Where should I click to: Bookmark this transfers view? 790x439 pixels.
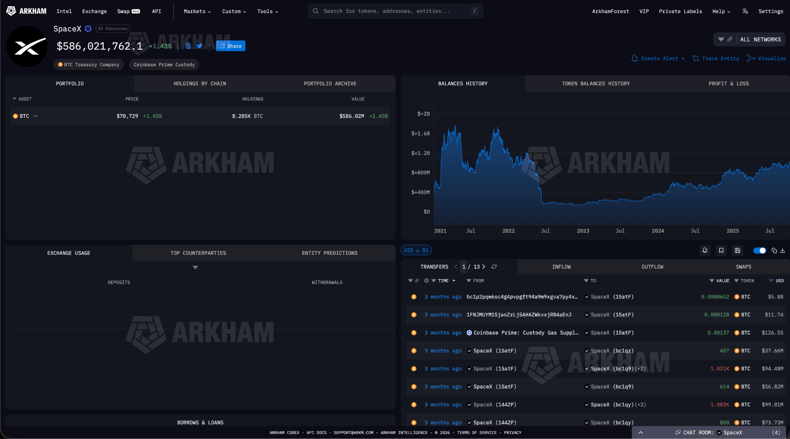coord(721,250)
